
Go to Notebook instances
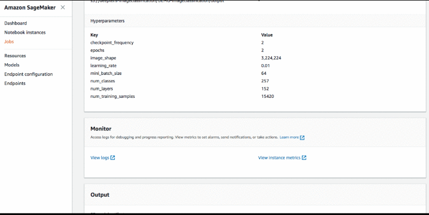[x=25, y=33]
